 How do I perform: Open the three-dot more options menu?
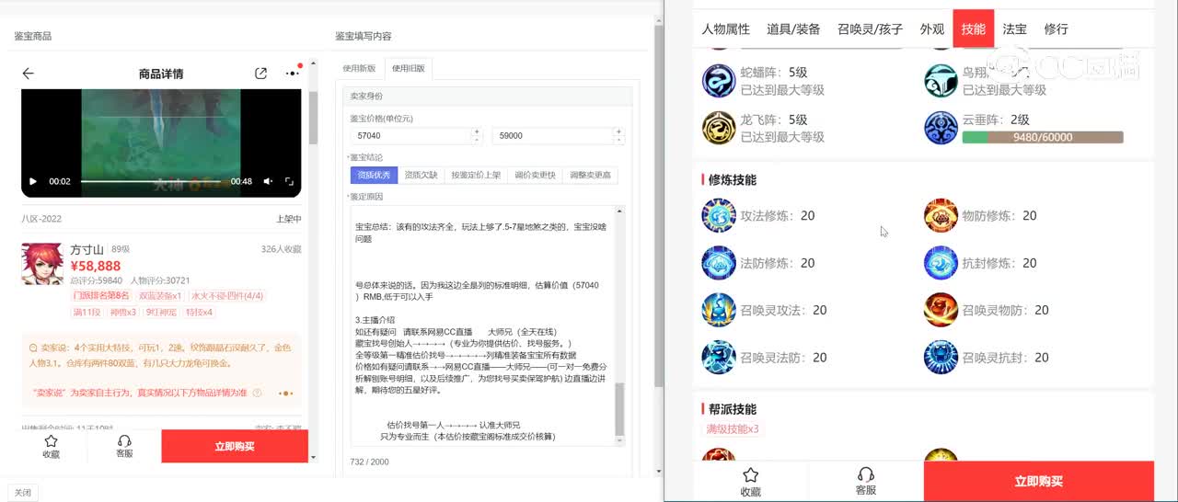click(x=293, y=74)
